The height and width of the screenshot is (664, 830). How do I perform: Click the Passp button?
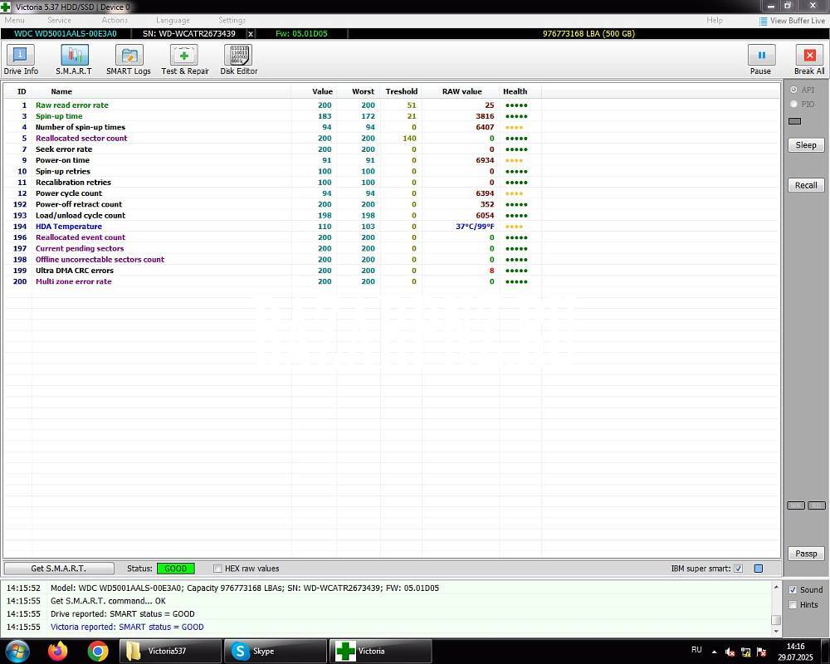point(806,554)
